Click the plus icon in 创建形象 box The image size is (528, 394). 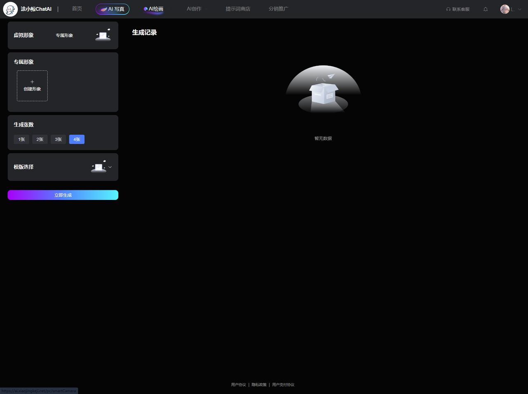click(32, 82)
